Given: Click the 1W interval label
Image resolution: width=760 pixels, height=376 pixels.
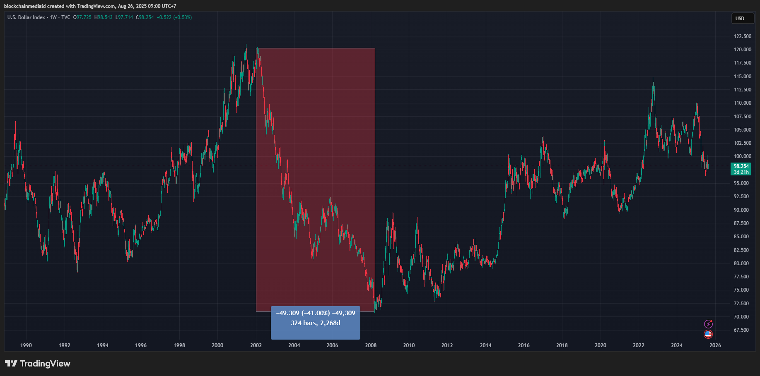Looking at the screenshot, I should point(53,17).
